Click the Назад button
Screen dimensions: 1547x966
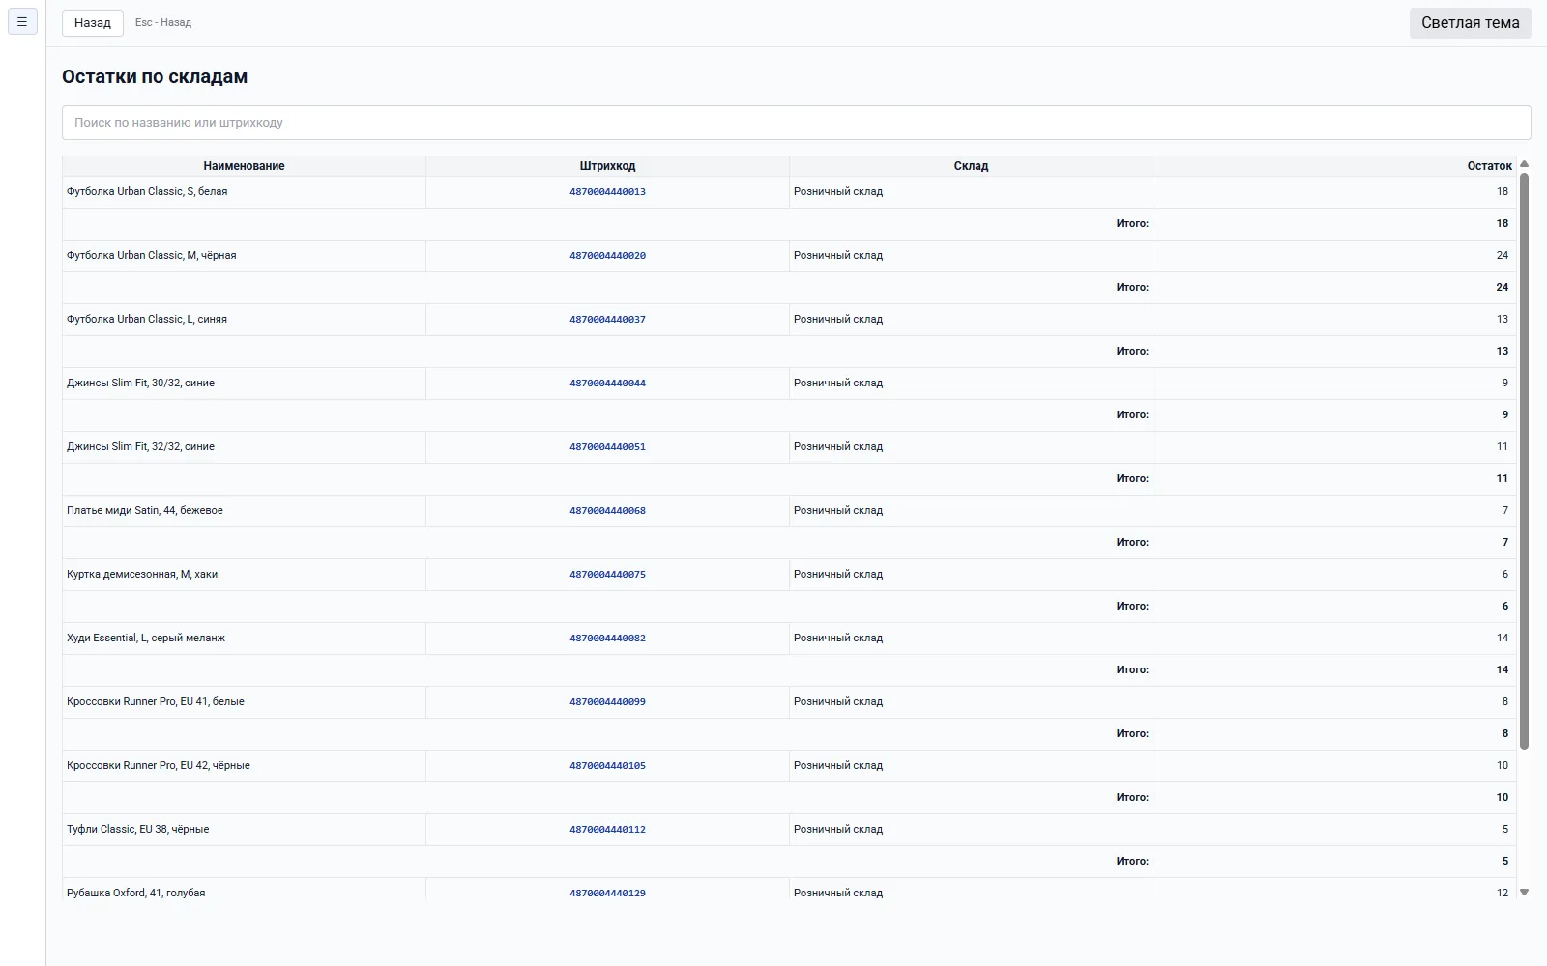[93, 22]
